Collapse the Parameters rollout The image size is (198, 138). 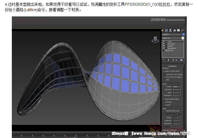pyautogui.click(x=172, y=66)
